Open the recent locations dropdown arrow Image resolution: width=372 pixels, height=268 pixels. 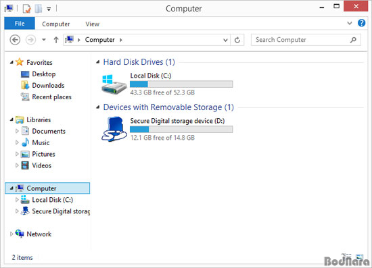[44, 40]
